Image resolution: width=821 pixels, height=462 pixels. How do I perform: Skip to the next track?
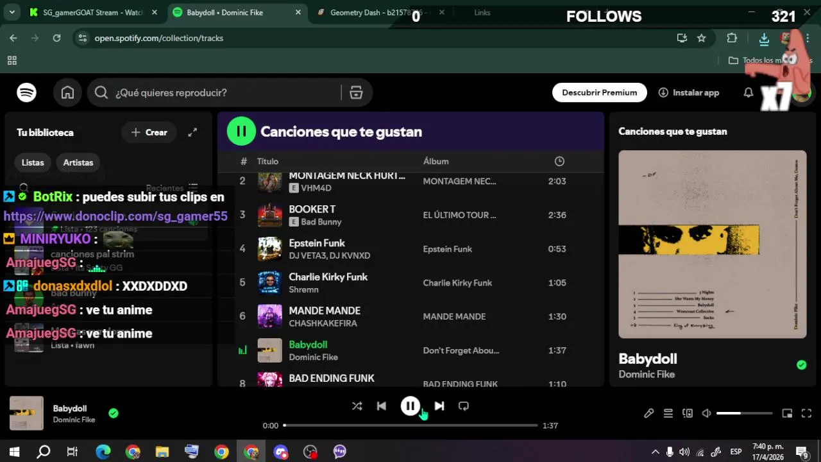click(439, 406)
